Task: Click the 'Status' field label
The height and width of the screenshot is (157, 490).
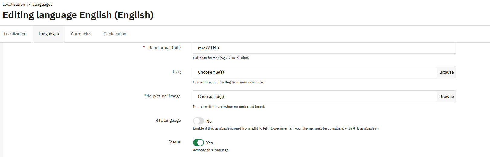Action: coord(175,142)
